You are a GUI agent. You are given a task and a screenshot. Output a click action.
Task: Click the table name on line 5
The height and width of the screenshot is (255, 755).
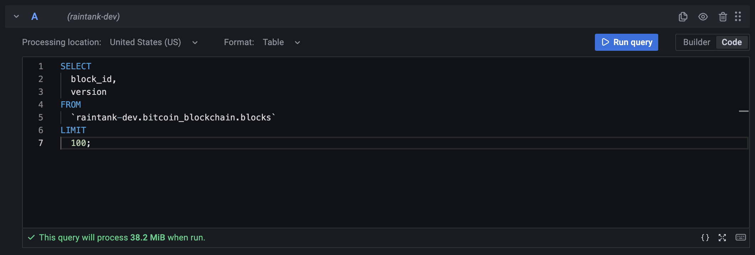pos(173,118)
